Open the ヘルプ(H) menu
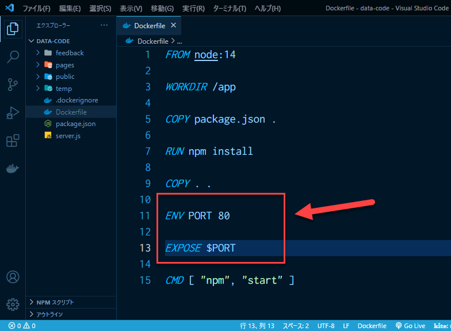This screenshot has width=451, height=331. pyautogui.click(x=267, y=8)
